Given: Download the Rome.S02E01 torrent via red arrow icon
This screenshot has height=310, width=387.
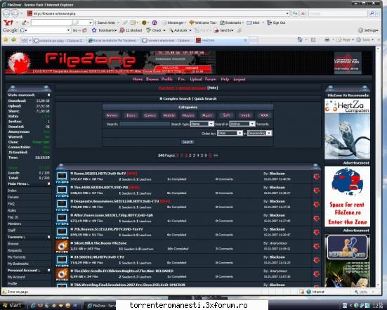Looking at the screenshot, I should point(316,176).
